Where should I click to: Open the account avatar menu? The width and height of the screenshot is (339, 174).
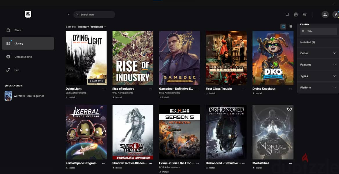pyautogui.click(x=336, y=14)
